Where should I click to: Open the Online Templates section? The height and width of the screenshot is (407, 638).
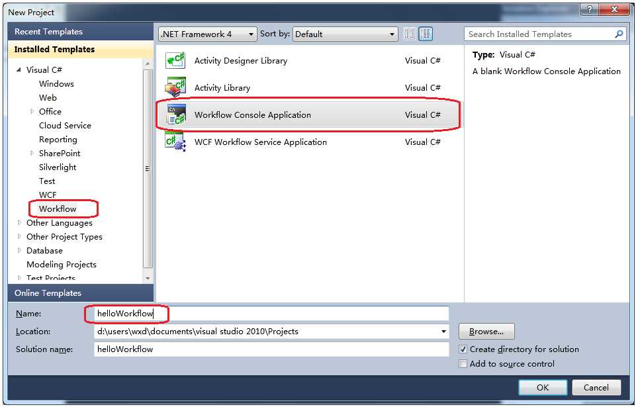coord(81,293)
